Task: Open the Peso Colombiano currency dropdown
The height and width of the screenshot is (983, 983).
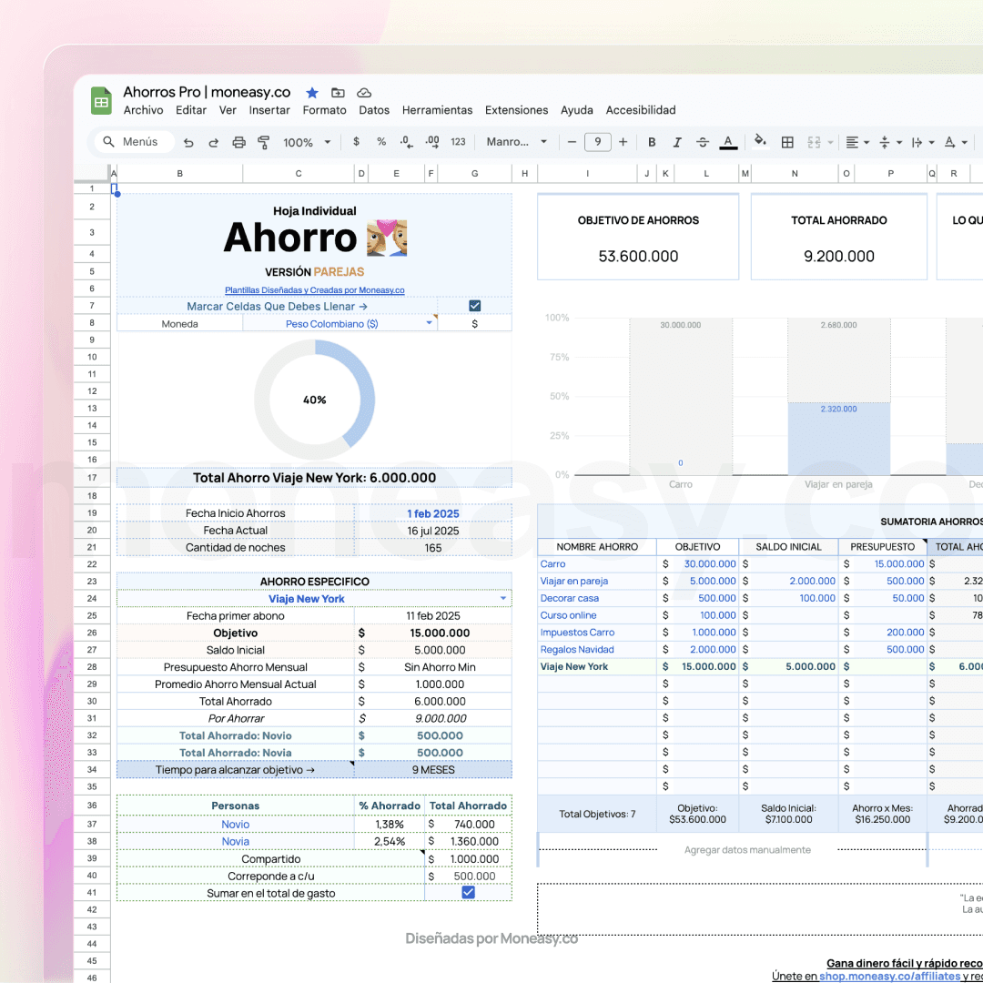Action: [x=429, y=323]
